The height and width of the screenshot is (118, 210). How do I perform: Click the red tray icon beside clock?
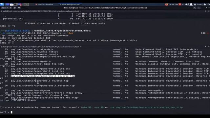tap(180, 4)
